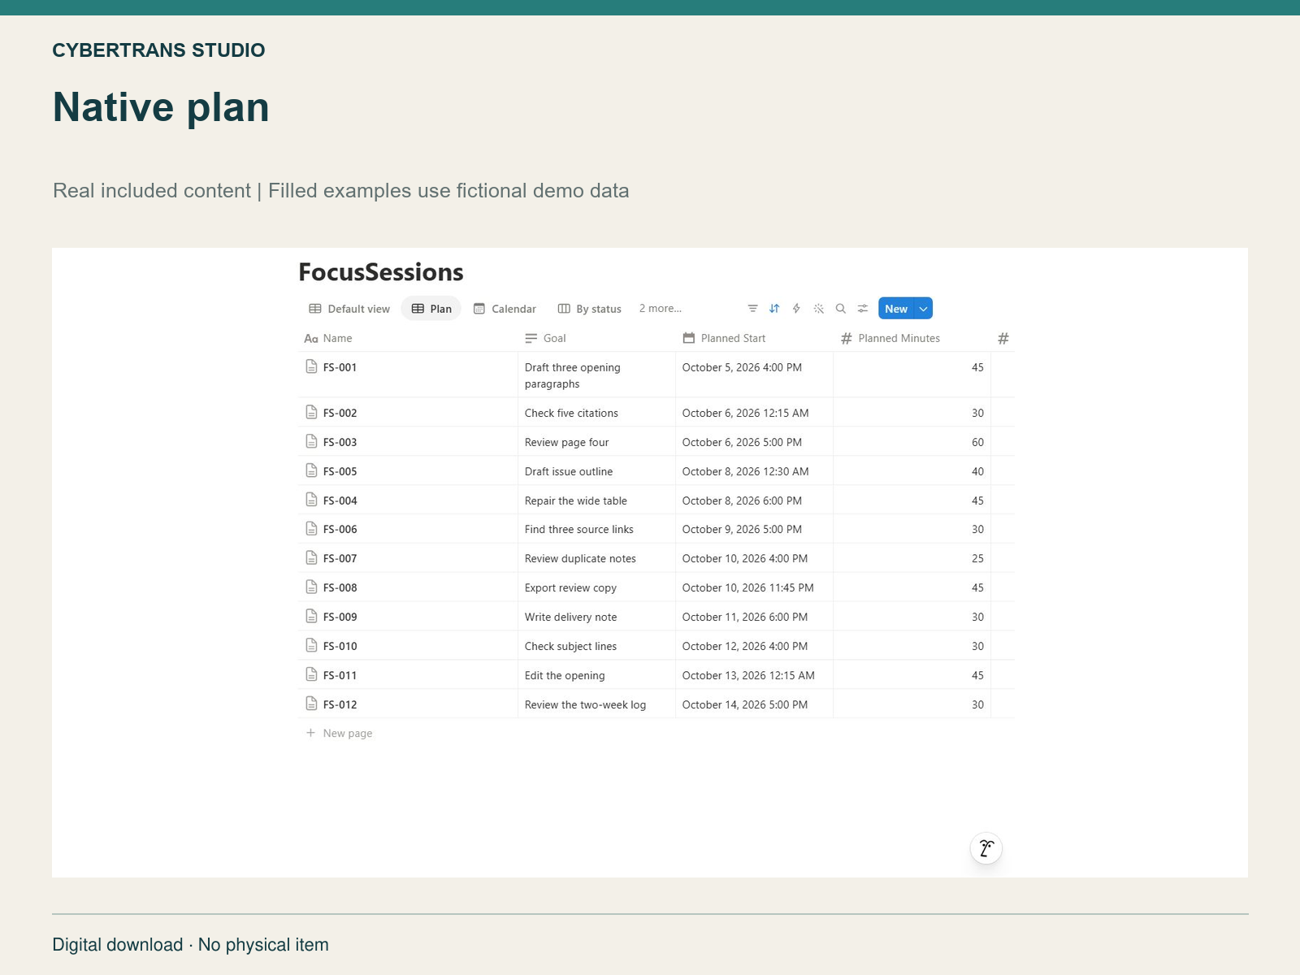The image size is (1300, 975).
Task: Click the blue New button
Action: (896, 309)
